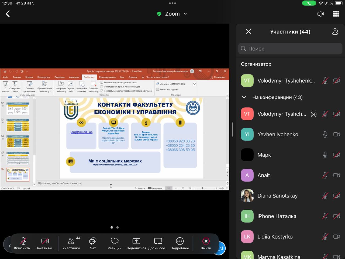The image size is (345, 259).
Task: Leave the meeting with Выйти
Action: (206, 243)
